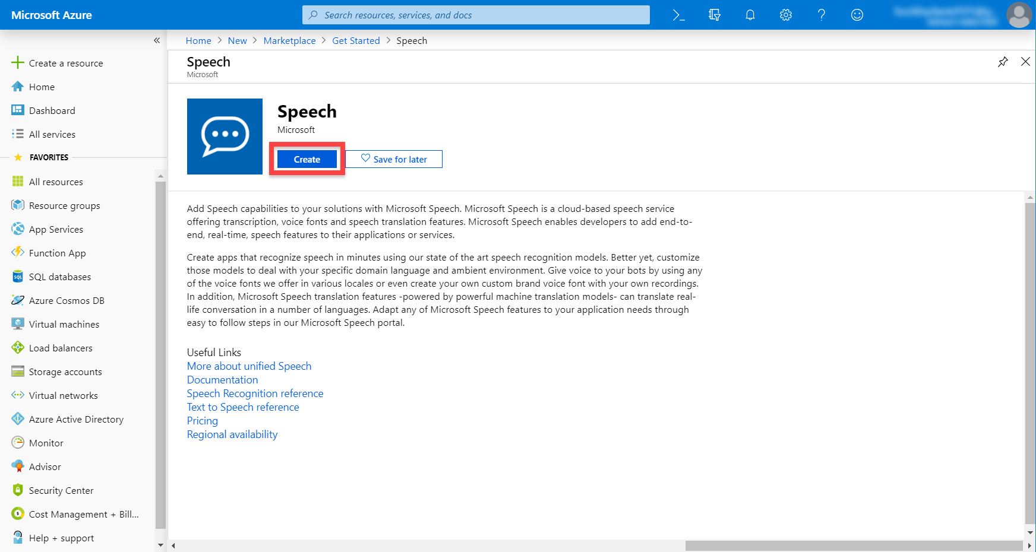Open Regional availability link
This screenshot has width=1036, height=552.
(232, 434)
